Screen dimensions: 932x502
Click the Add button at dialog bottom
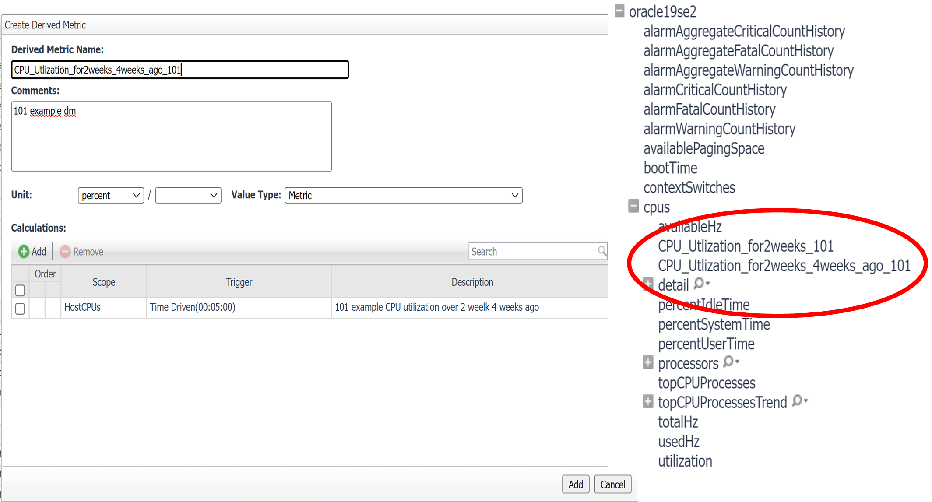[575, 484]
